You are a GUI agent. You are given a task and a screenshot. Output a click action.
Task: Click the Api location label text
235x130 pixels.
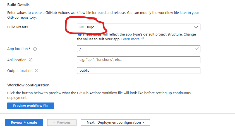pyautogui.click(x=17, y=60)
